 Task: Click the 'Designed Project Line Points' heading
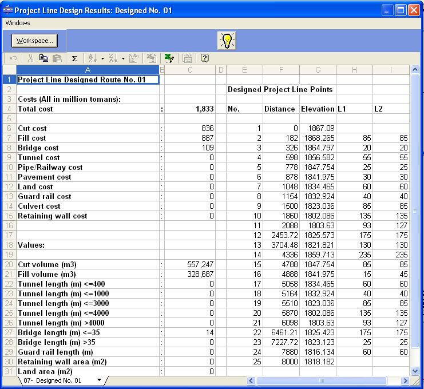coord(280,89)
